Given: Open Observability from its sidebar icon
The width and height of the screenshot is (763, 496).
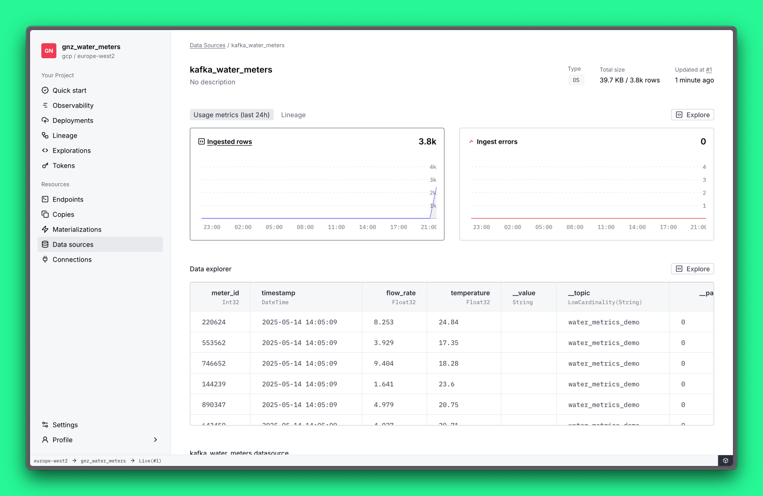Looking at the screenshot, I should pyautogui.click(x=45, y=105).
